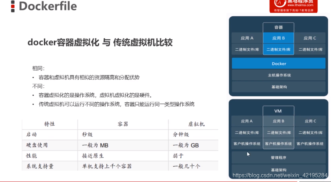Click '应用 A' block in VM diagram
Screen dimensions: 331x182
coord(247,121)
